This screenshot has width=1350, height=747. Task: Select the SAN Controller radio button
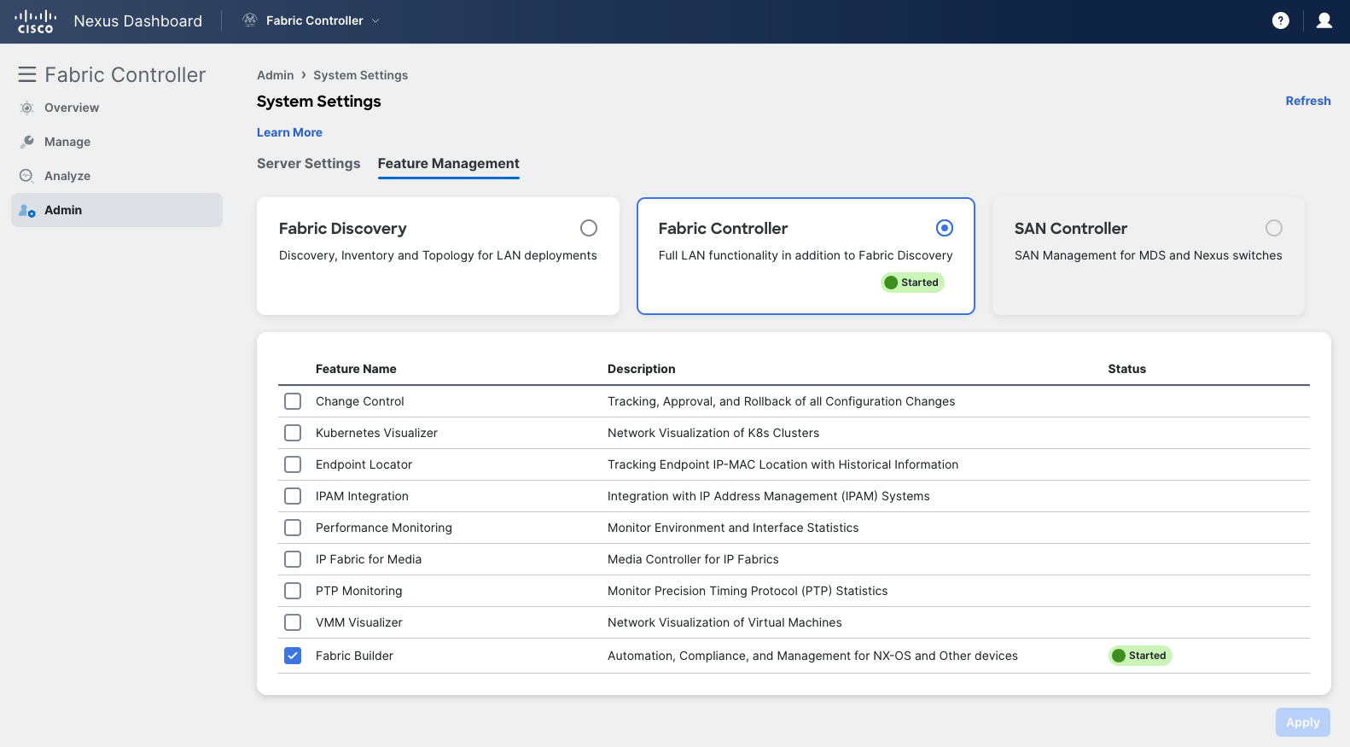point(1274,228)
